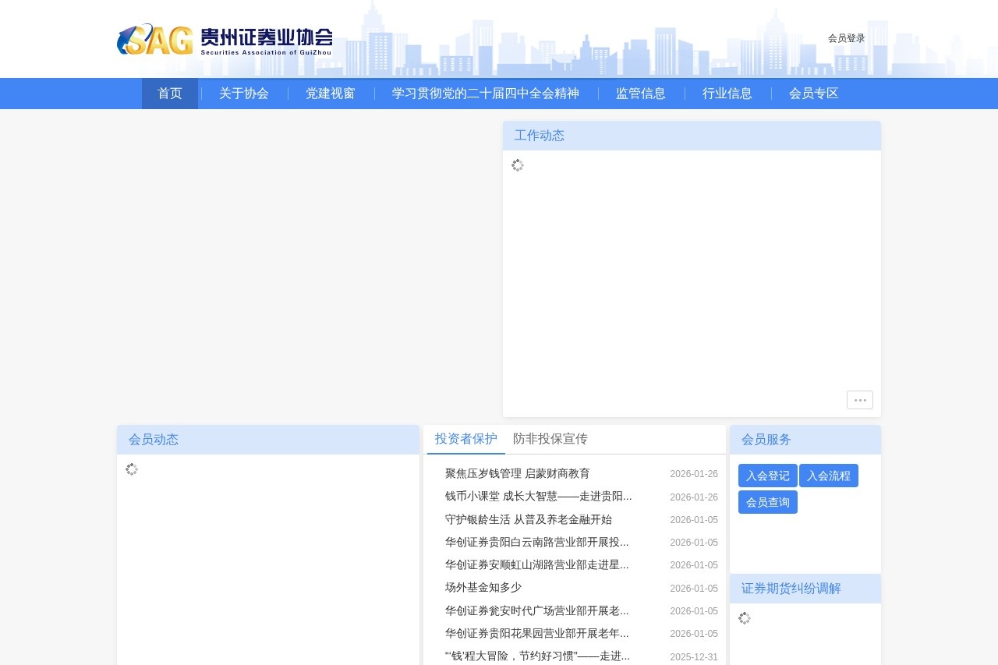Viewport: 998px width, 665px height.
Task: Click date 2025-12-31 in the article list
Action: pos(694,657)
